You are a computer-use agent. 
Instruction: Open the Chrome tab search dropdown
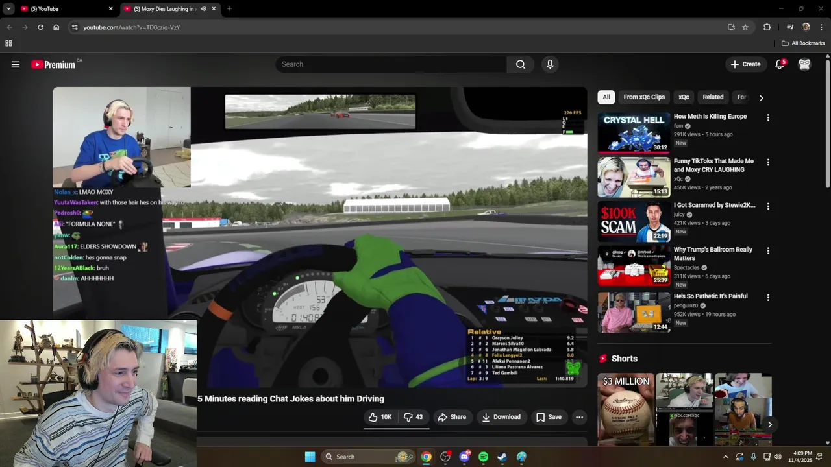point(8,9)
